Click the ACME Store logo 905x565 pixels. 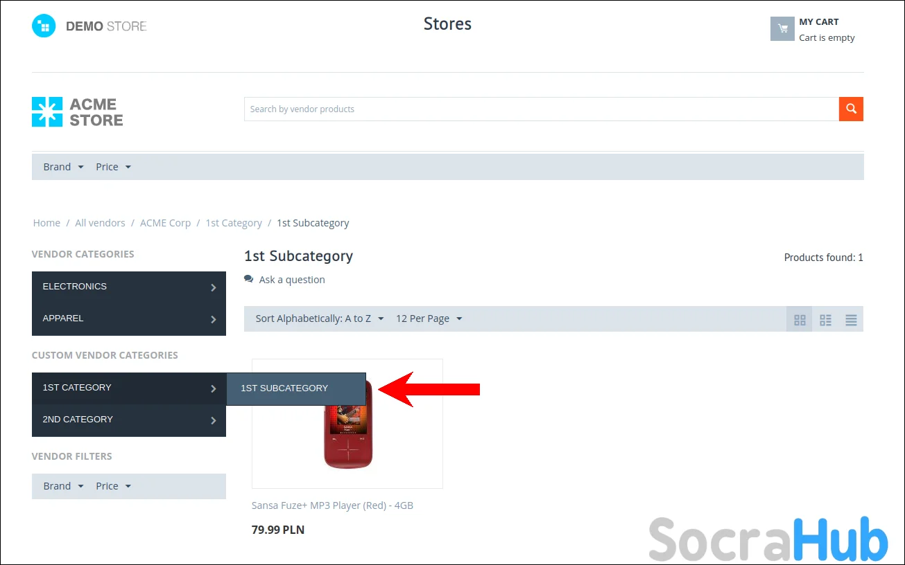[x=78, y=112]
